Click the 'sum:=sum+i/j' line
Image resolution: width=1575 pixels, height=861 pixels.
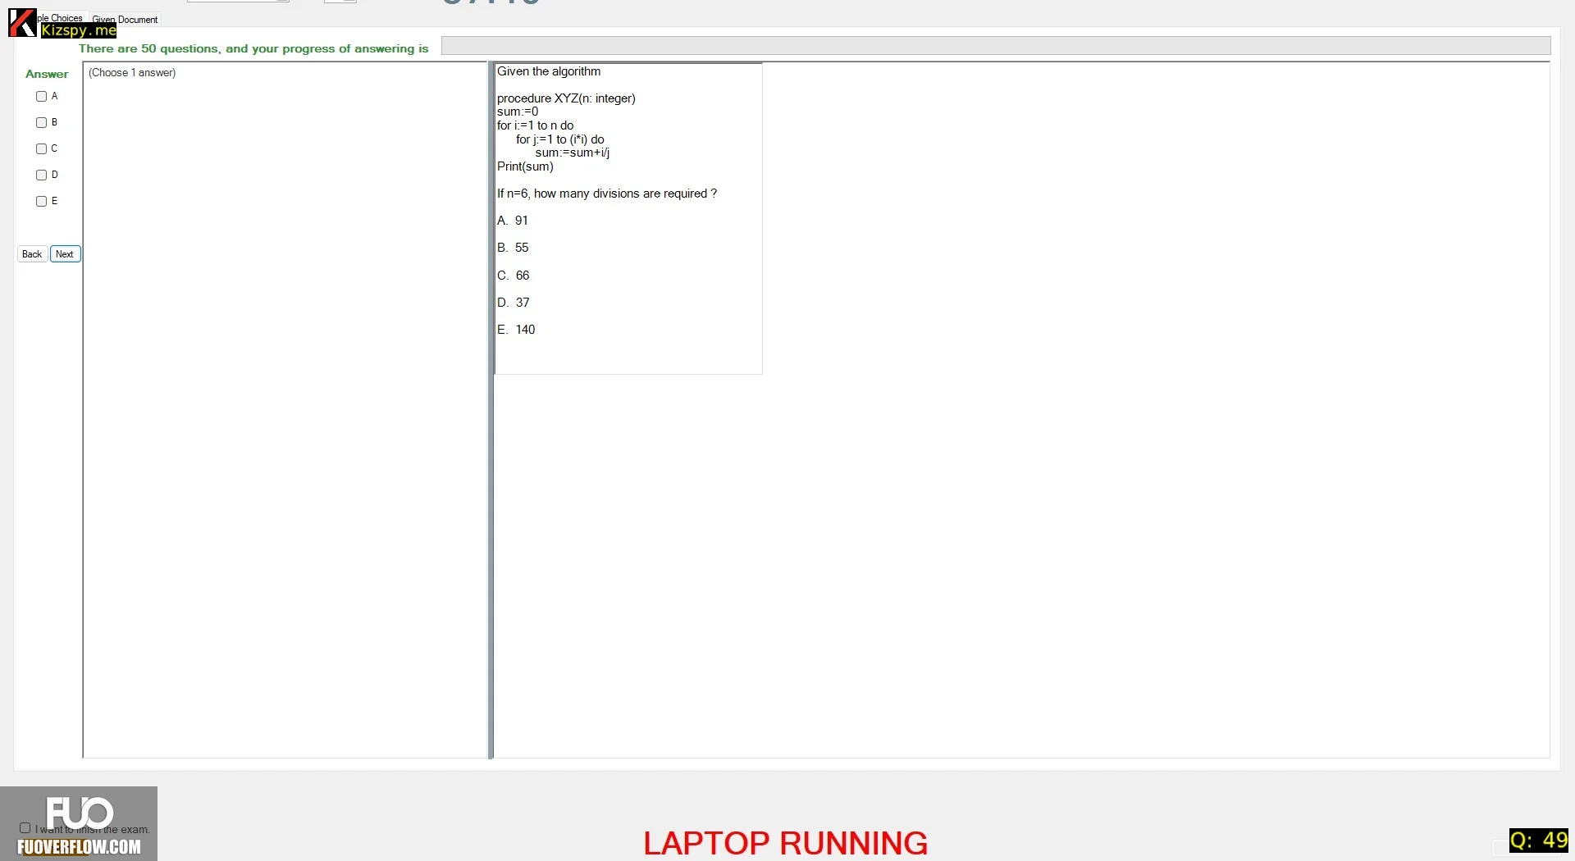(x=573, y=153)
